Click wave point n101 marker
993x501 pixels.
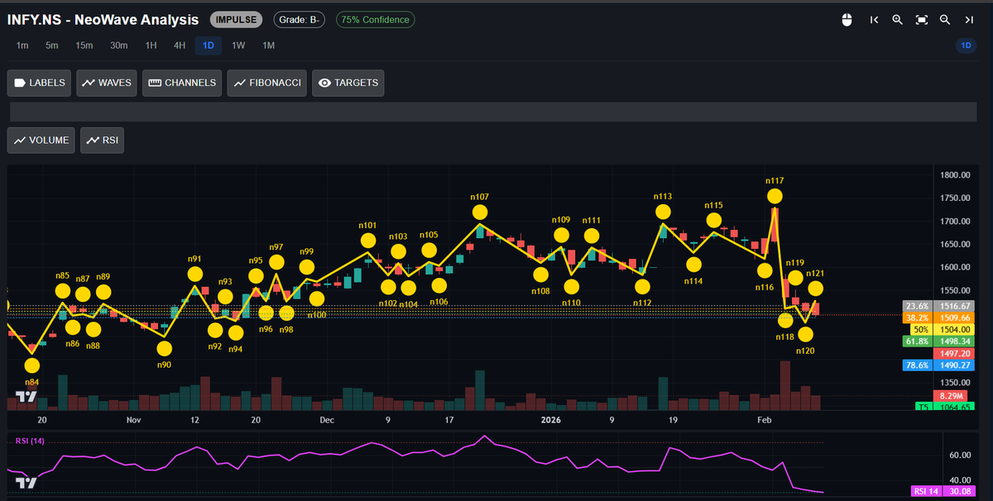[367, 241]
